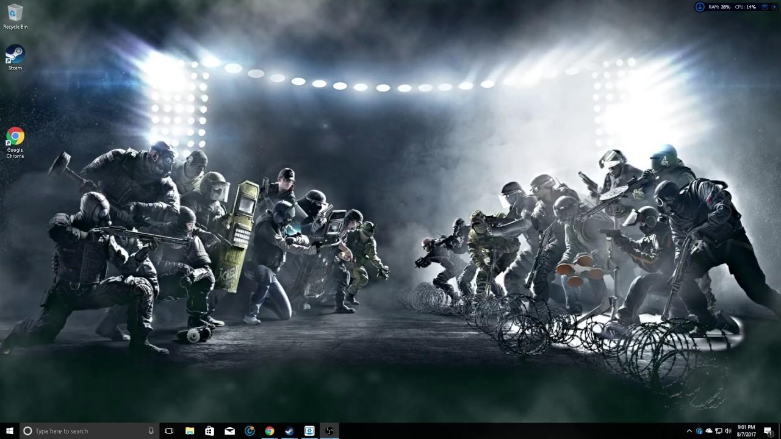Launch Steam from the taskbar
This screenshot has height=439, width=781.
pos(289,431)
